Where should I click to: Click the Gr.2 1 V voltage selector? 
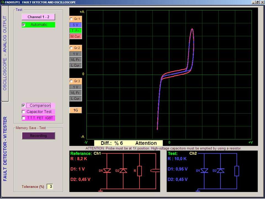[x=75, y=54]
